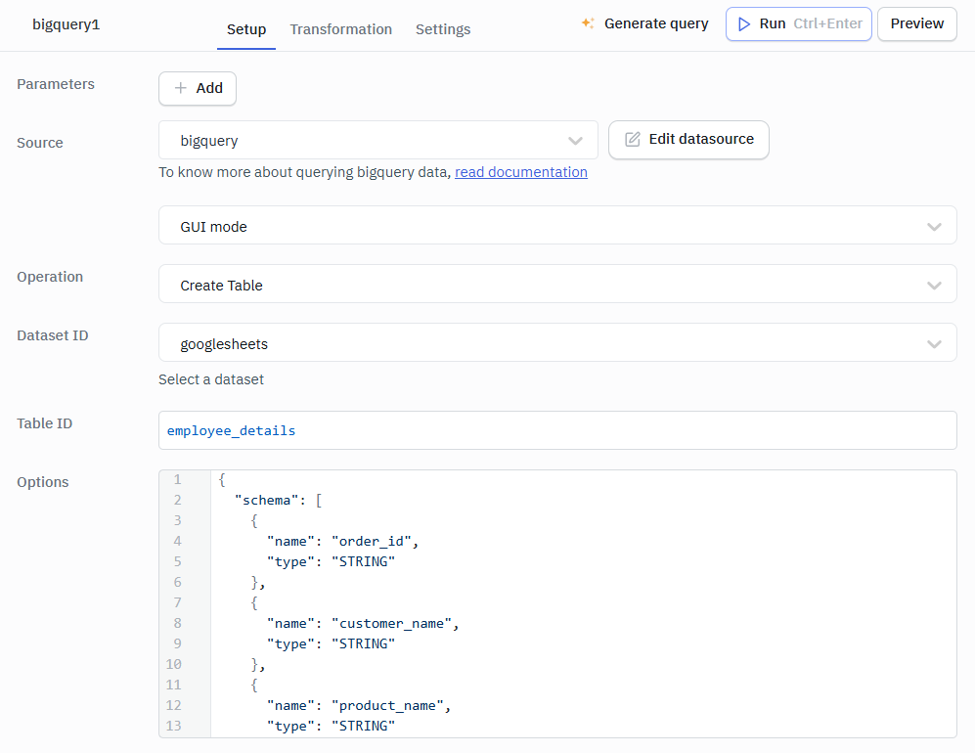This screenshot has height=753, width=975.
Task: Click the query name bigquery1
Action: 66,24
